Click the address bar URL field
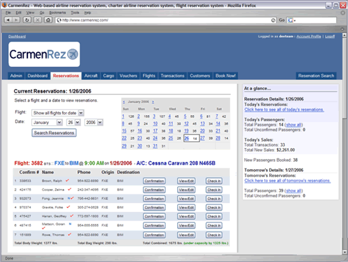Image resolution: width=348 pixels, height=262 pixels. tap(165, 20)
